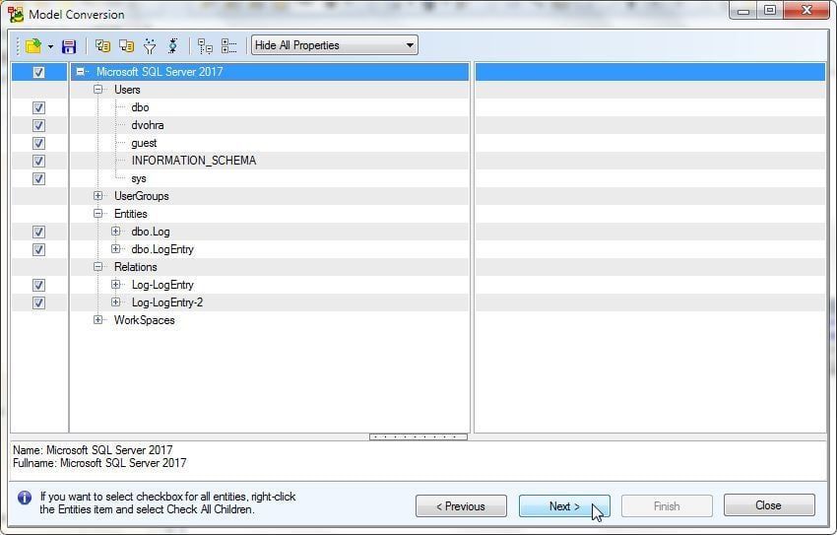The width and height of the screenshot is (837, 535).
Task: Expand the Log-LogEntry-2 relation node
Action: [x=115, y=302]
